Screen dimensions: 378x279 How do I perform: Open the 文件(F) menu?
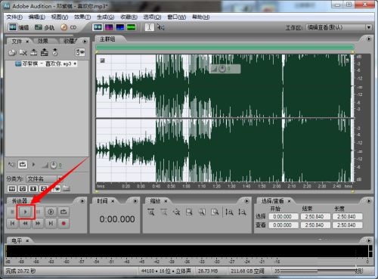(14, 17)
